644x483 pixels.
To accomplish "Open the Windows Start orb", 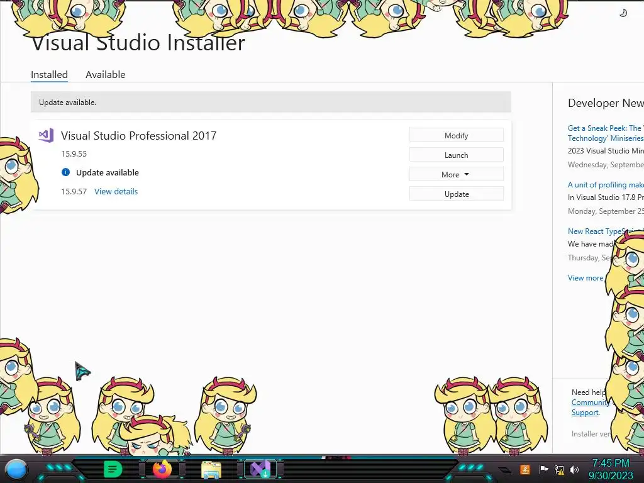I will coord(16,470).
